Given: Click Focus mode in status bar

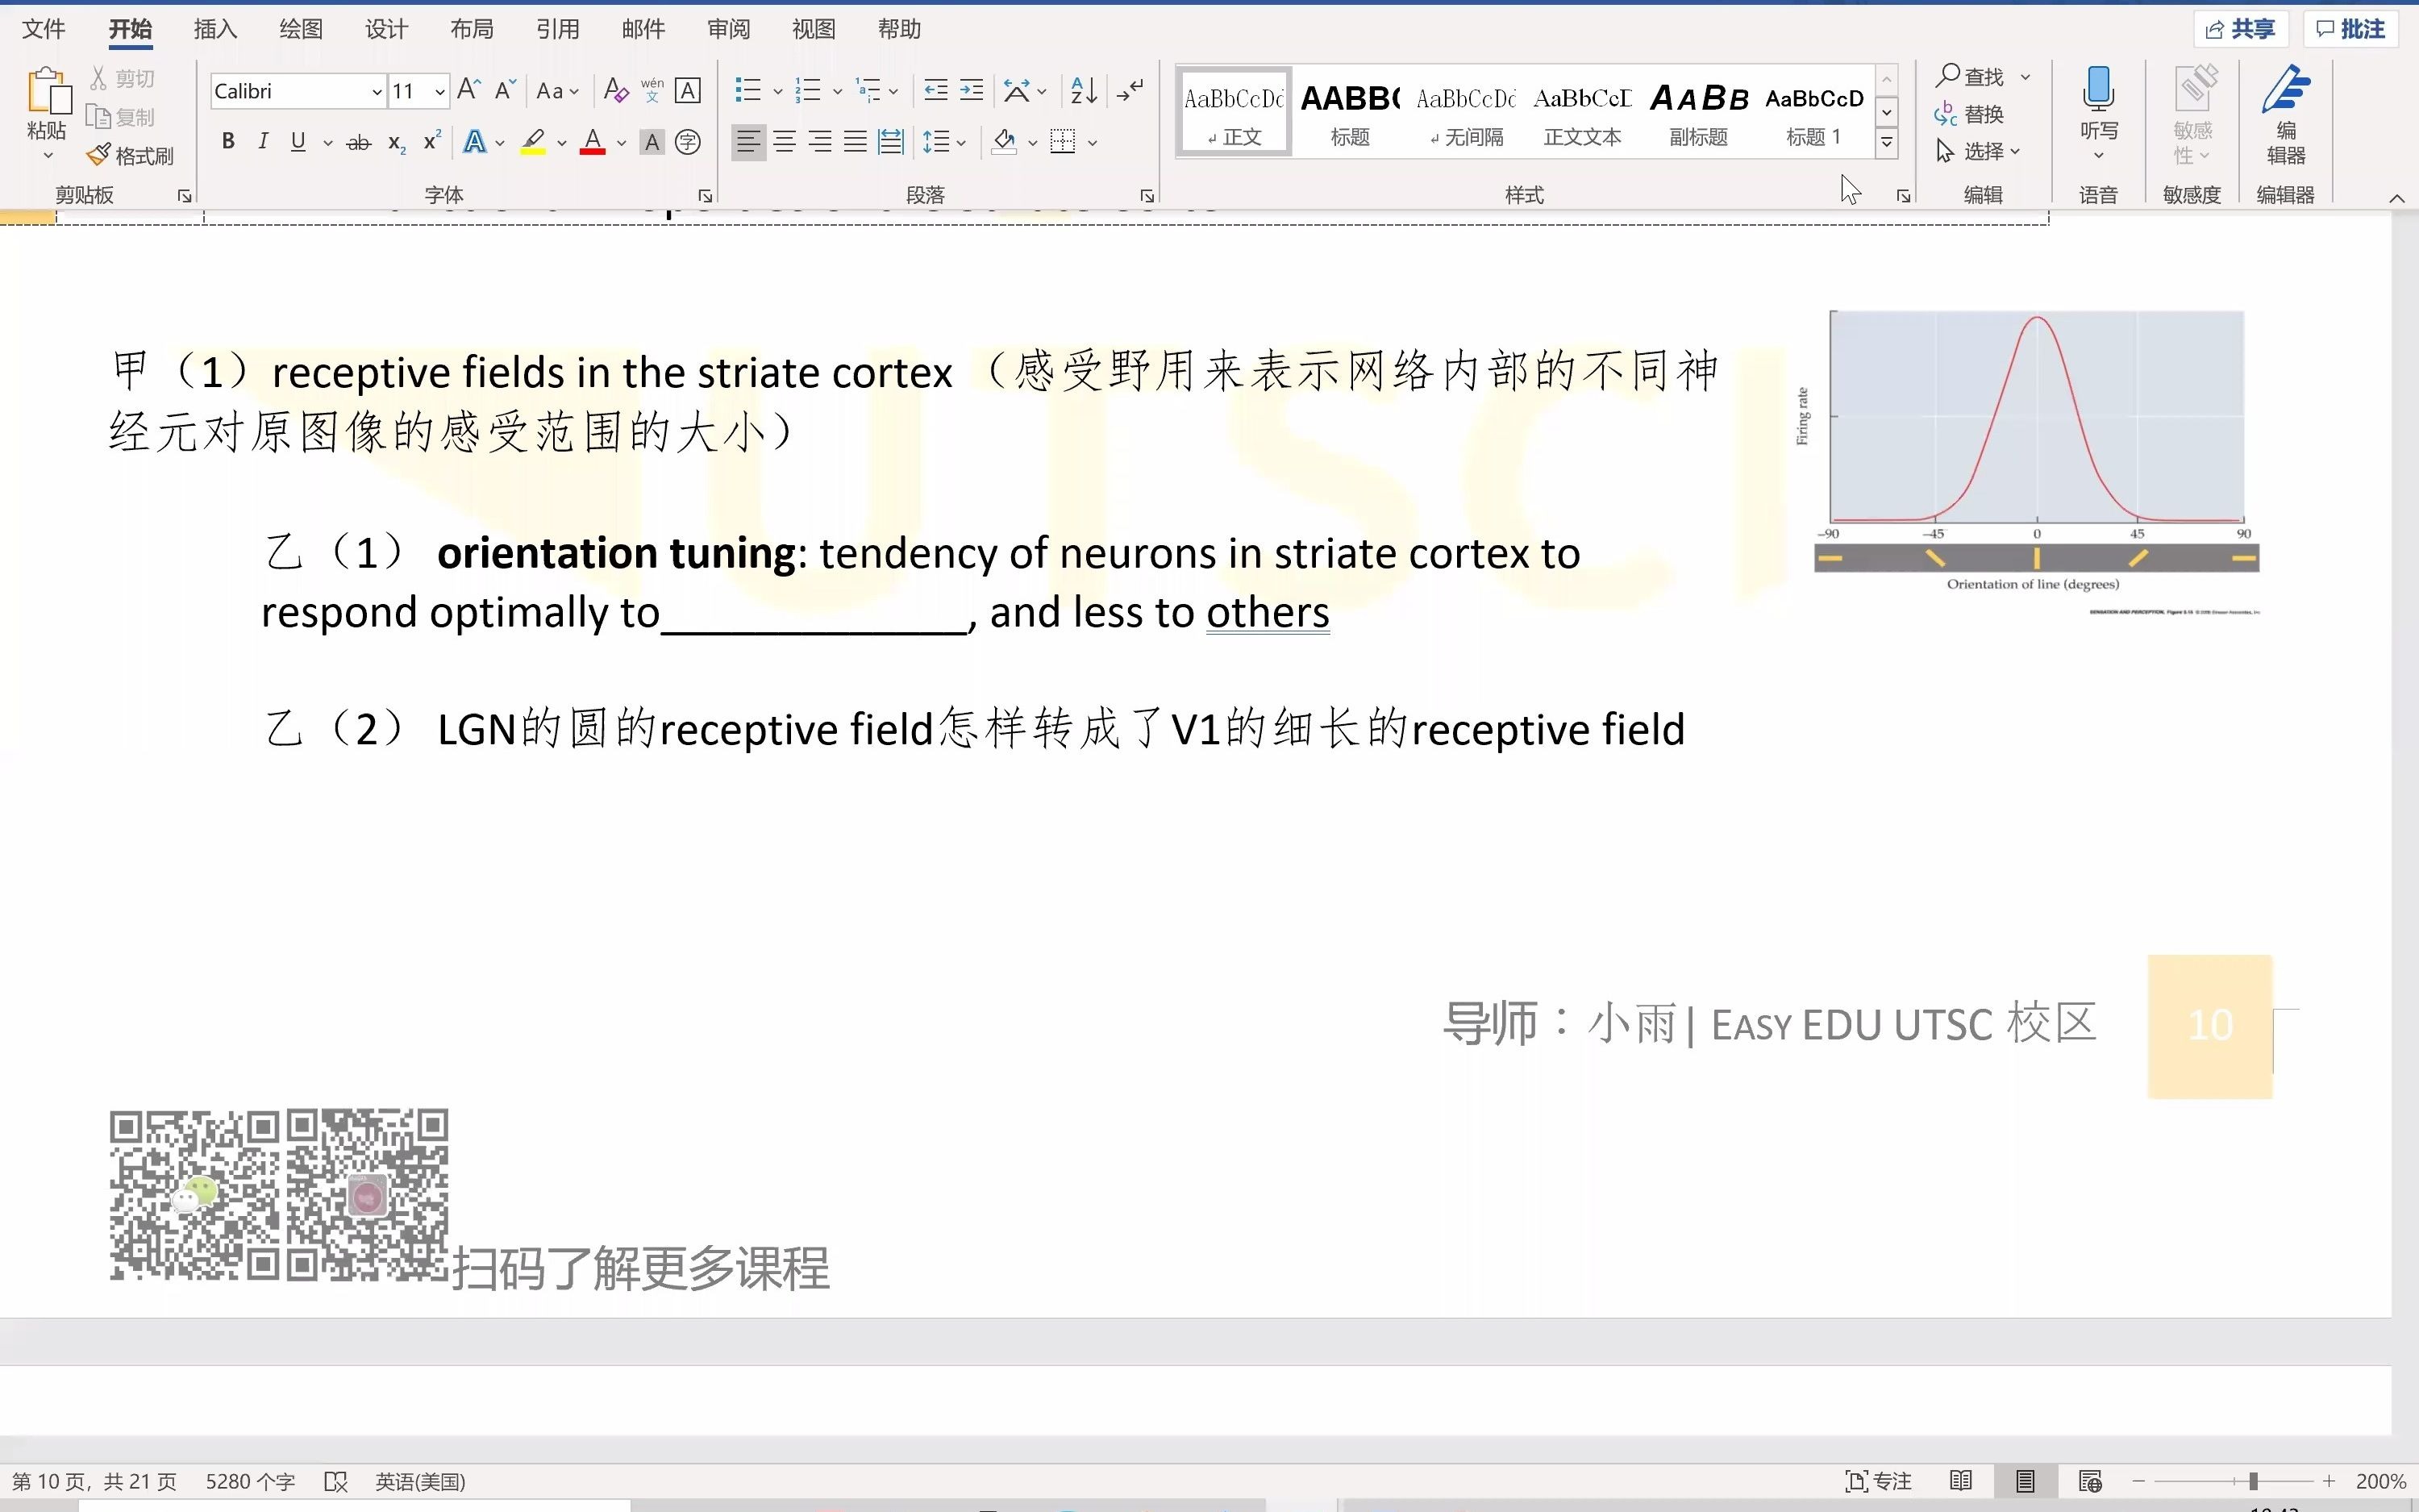Looking at the screenshot, I should pyautogui.click(x=1878, y=1481).
